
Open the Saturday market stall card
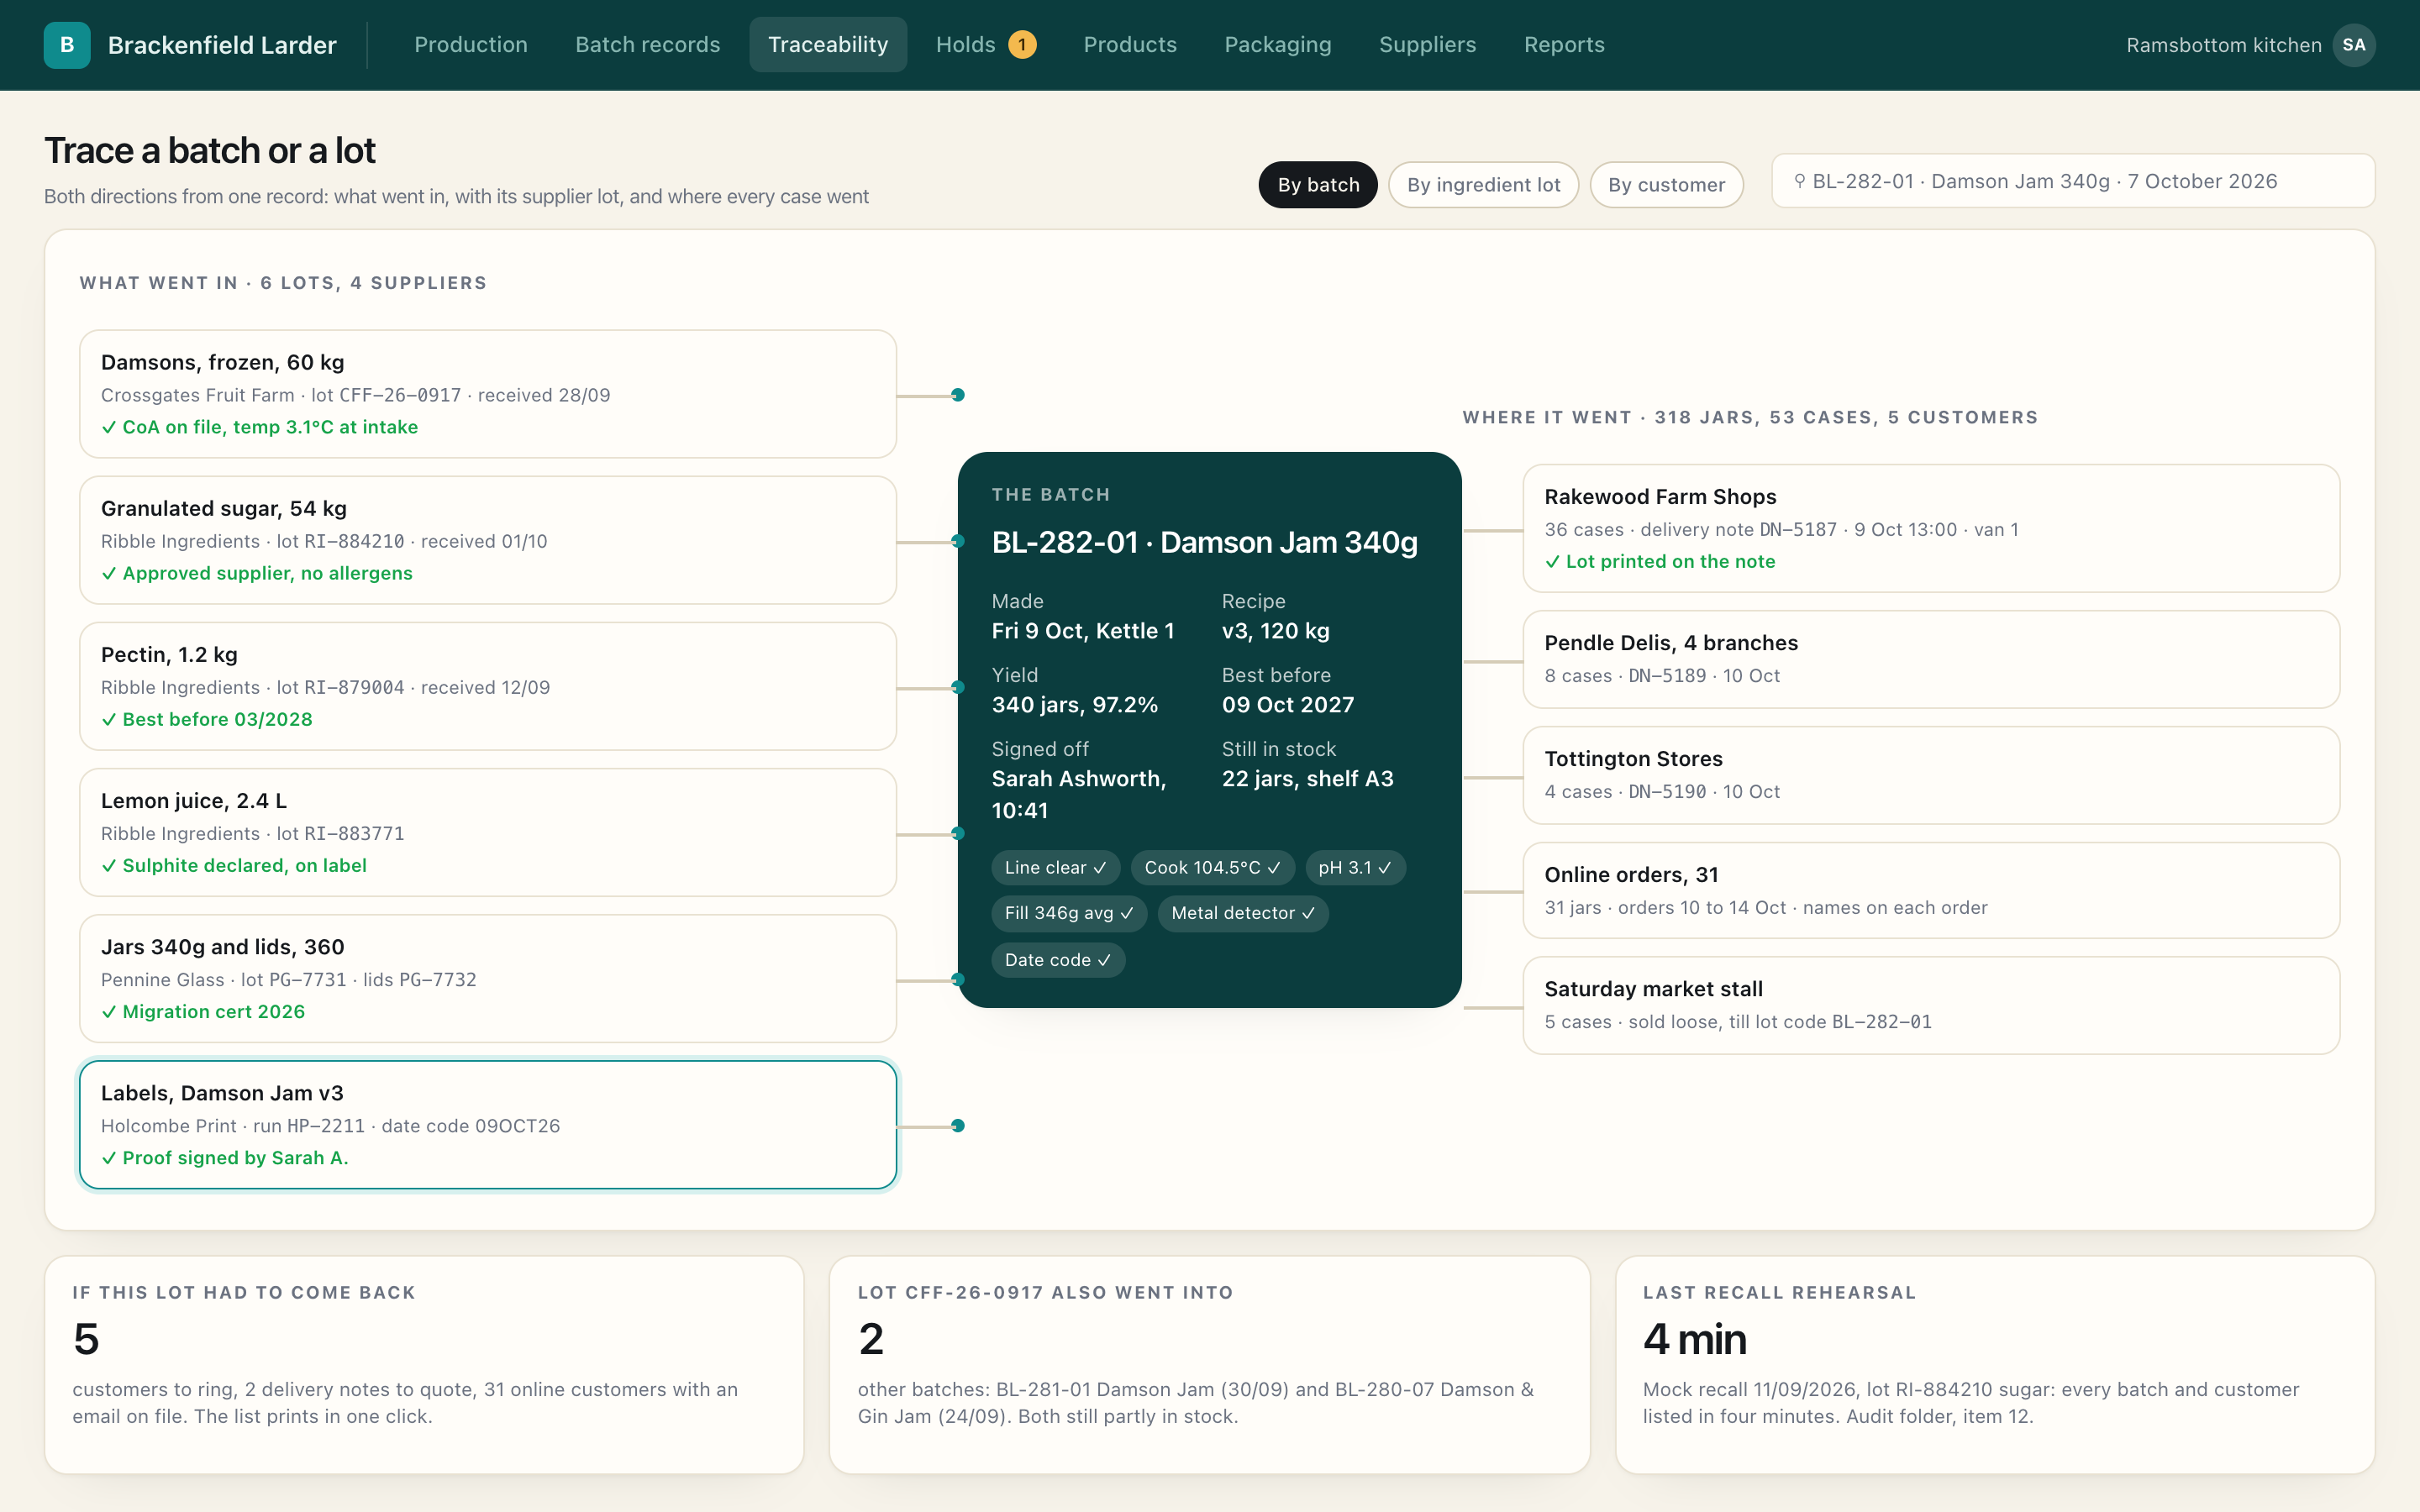(1931, 1005)
